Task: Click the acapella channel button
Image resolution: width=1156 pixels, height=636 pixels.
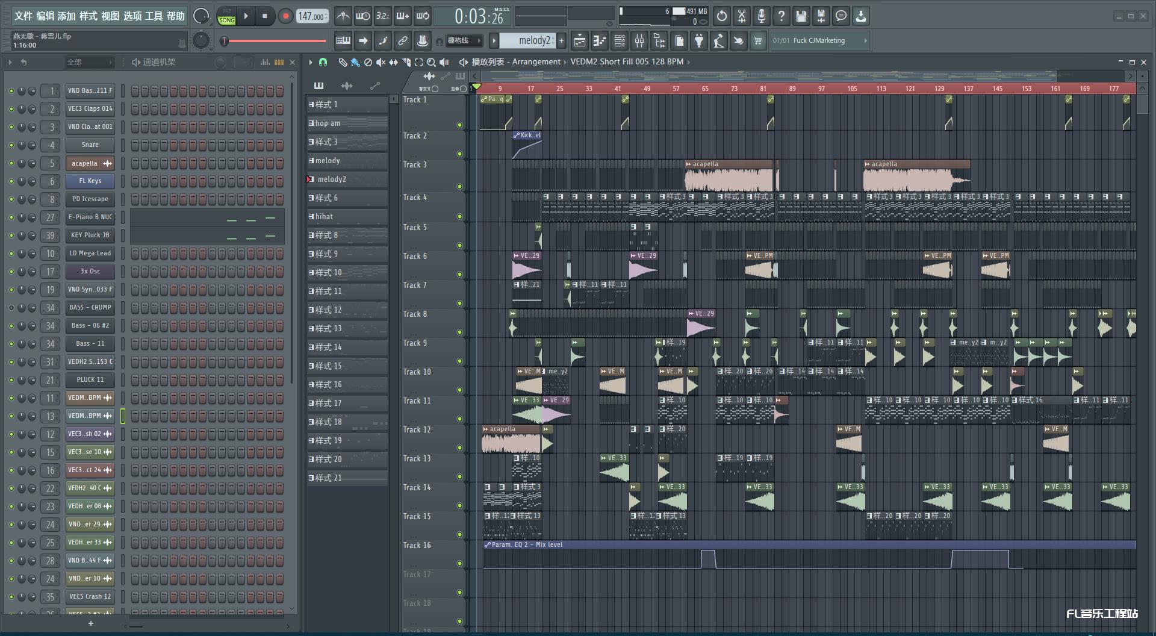Action: [90, 163]
